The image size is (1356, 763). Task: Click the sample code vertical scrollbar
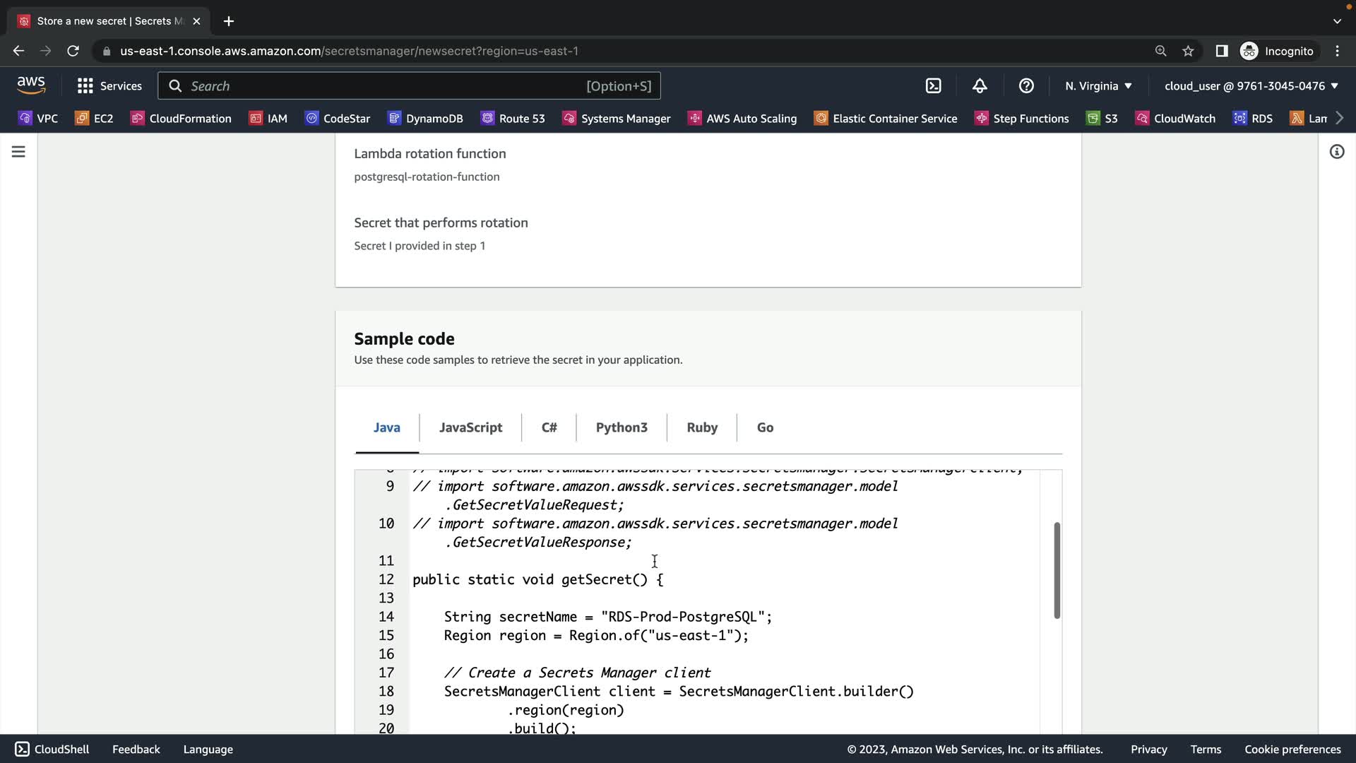[1057, 571]
